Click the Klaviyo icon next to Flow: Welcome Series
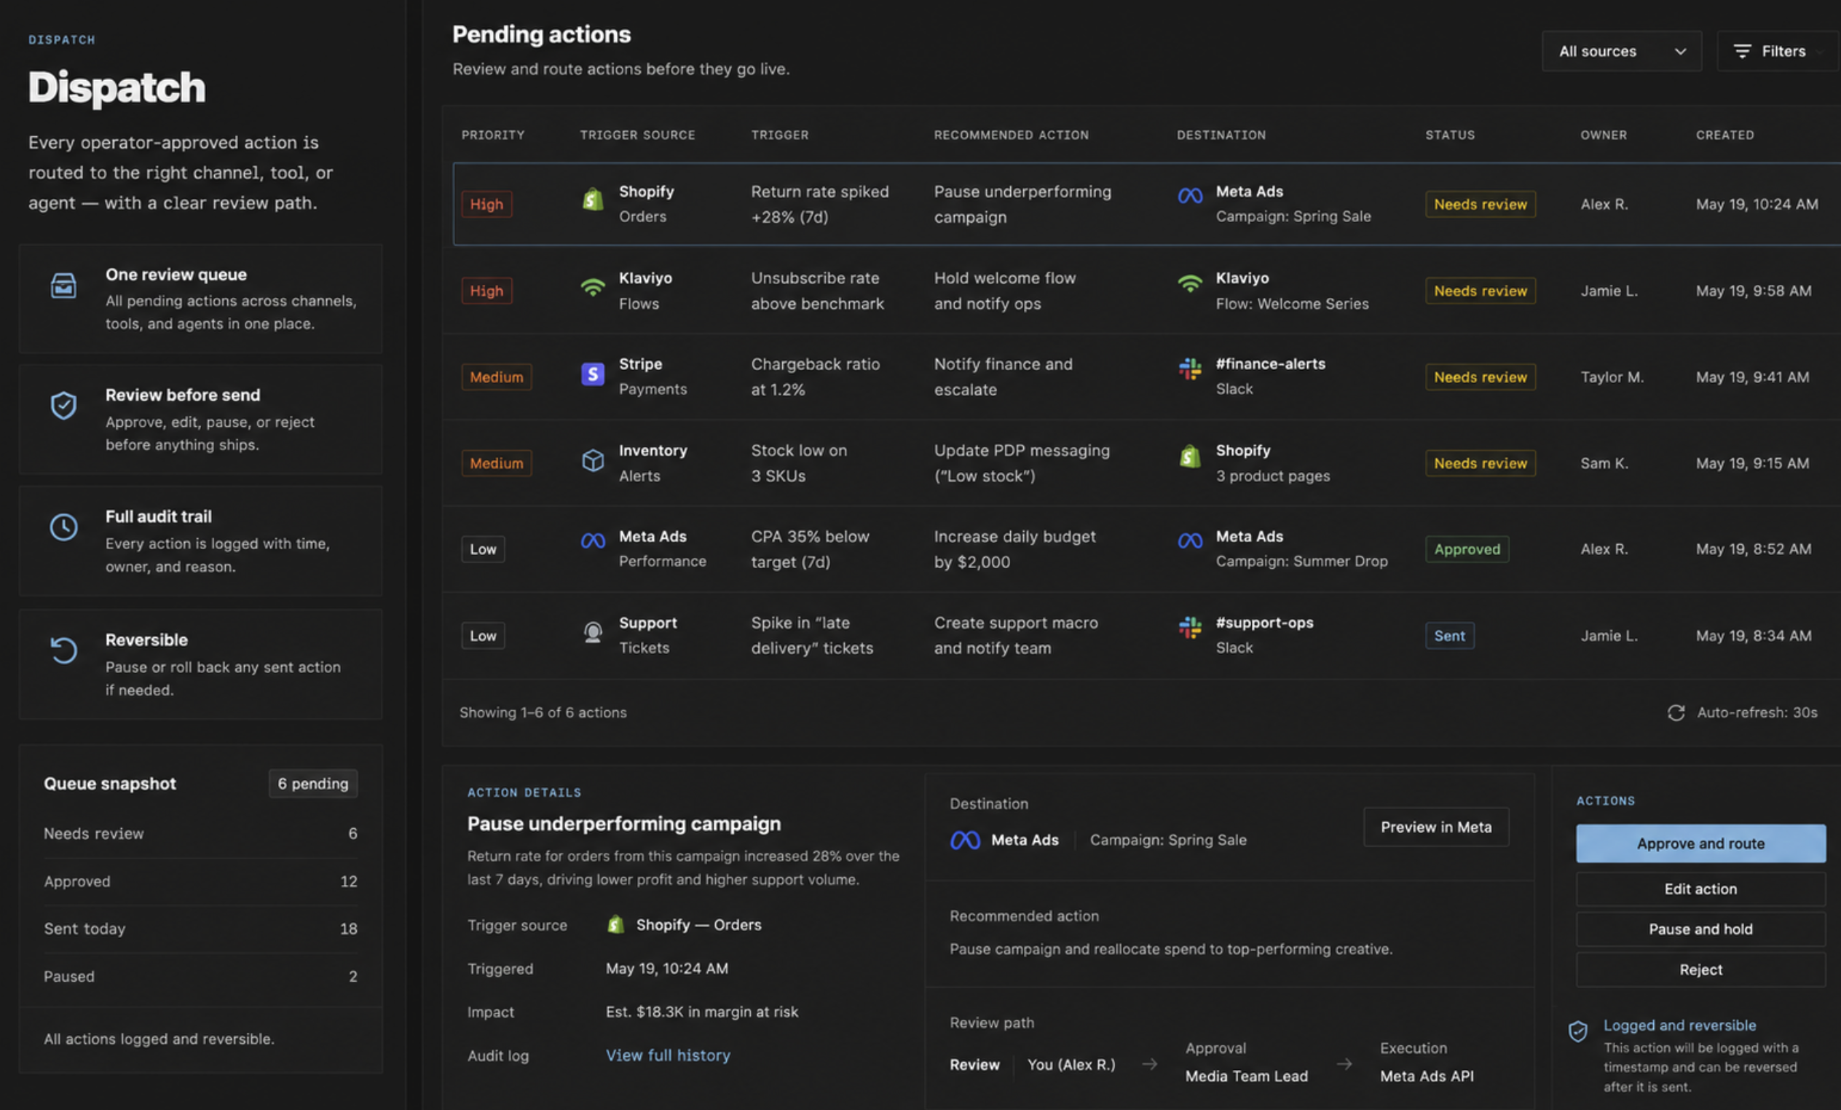The width and height of the screenshot is (1841, 1110). coord(1189,284)
